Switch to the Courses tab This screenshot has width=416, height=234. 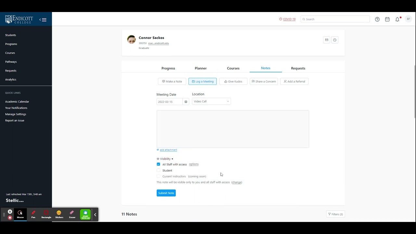click(233, 68)
